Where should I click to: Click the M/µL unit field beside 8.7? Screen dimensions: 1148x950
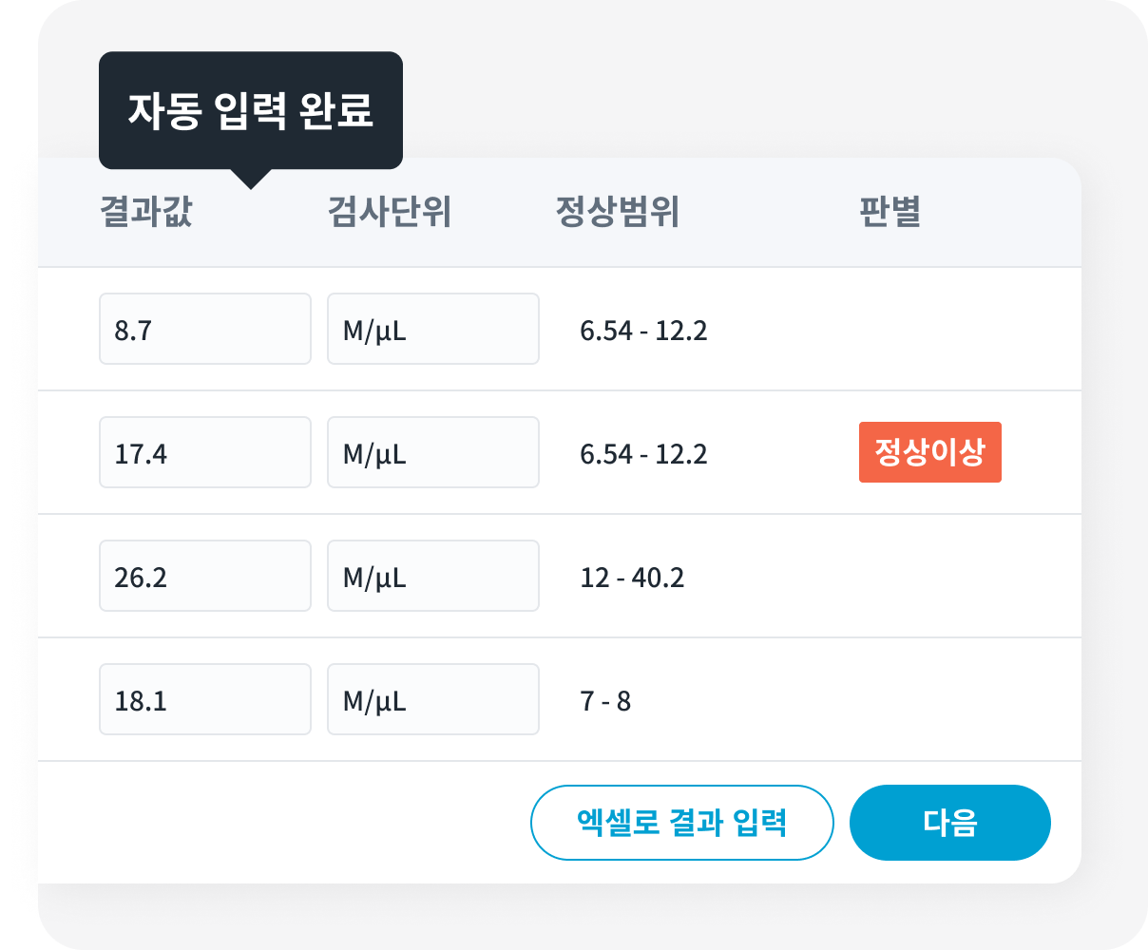coord(432,329)
